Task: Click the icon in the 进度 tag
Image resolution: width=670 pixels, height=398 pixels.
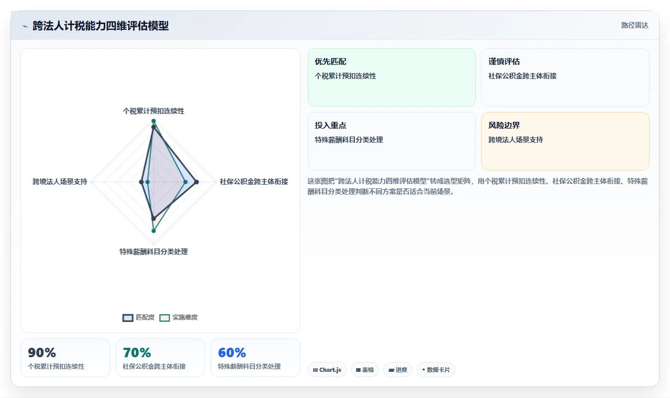Action: (391, 370)
